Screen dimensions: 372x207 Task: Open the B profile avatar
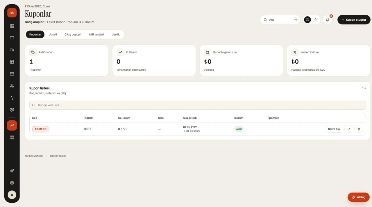[12, 195]
